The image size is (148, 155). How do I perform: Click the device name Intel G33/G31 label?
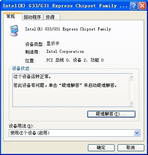(x=68, y=29)
